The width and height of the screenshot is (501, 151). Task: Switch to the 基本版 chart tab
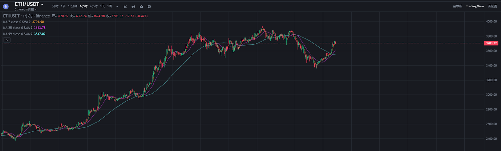(457, 6)
